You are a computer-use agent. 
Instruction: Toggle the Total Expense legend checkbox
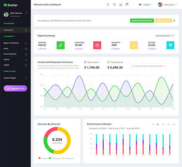pyautogui.click(x=108, y=62)
